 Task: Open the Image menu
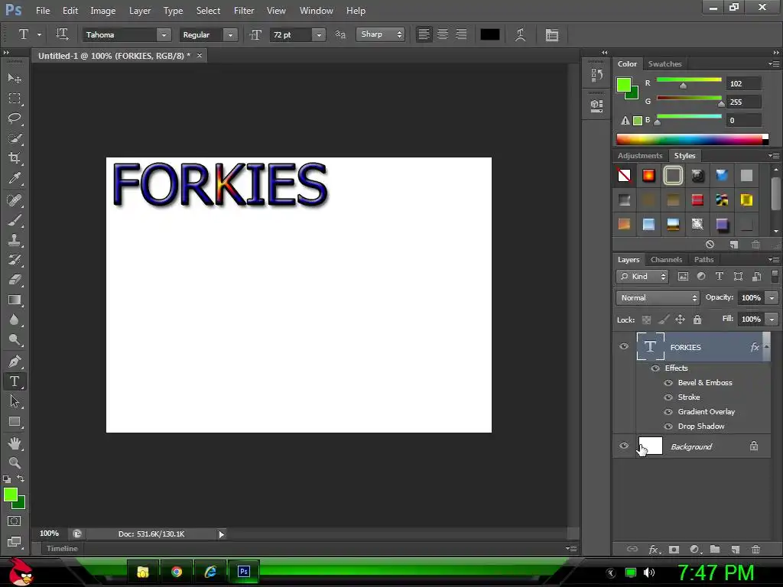(103, 11)
